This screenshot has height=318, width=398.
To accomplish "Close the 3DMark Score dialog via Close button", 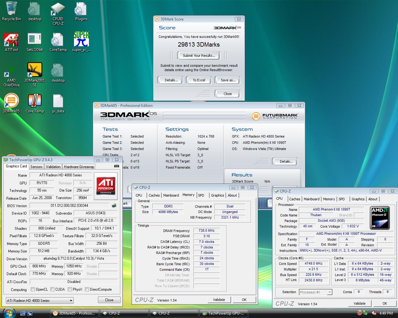I will coord(227,94).
